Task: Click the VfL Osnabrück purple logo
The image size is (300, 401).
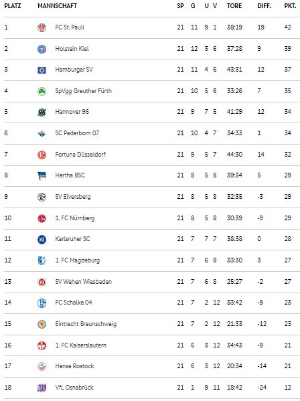Action: point(42,388)
